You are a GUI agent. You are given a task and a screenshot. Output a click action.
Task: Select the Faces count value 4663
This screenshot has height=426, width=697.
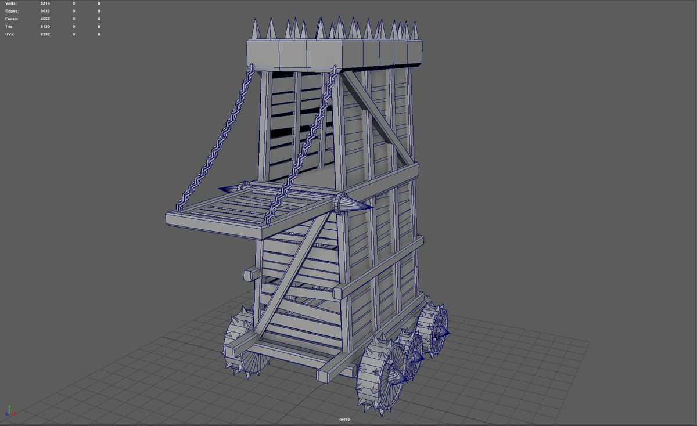(x=45, y=19)
